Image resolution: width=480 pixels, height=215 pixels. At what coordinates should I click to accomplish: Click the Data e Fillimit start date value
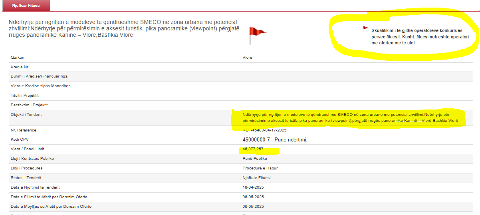(253, 197)
